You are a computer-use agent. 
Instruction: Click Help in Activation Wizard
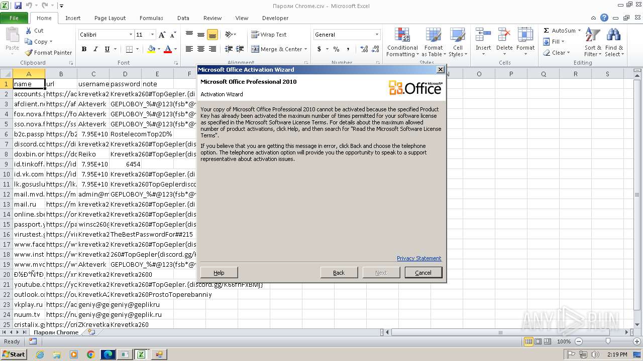[x=219, y=273]
